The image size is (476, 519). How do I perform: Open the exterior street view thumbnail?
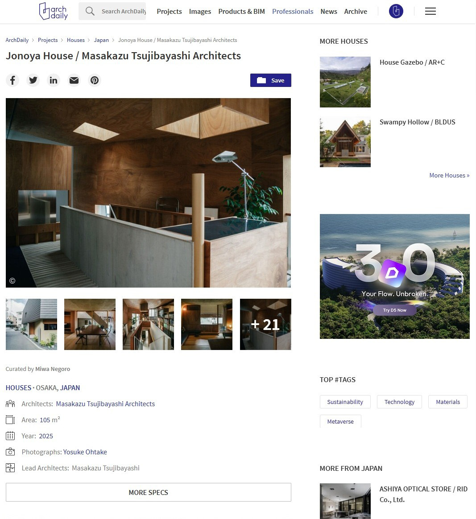[32, 325]
